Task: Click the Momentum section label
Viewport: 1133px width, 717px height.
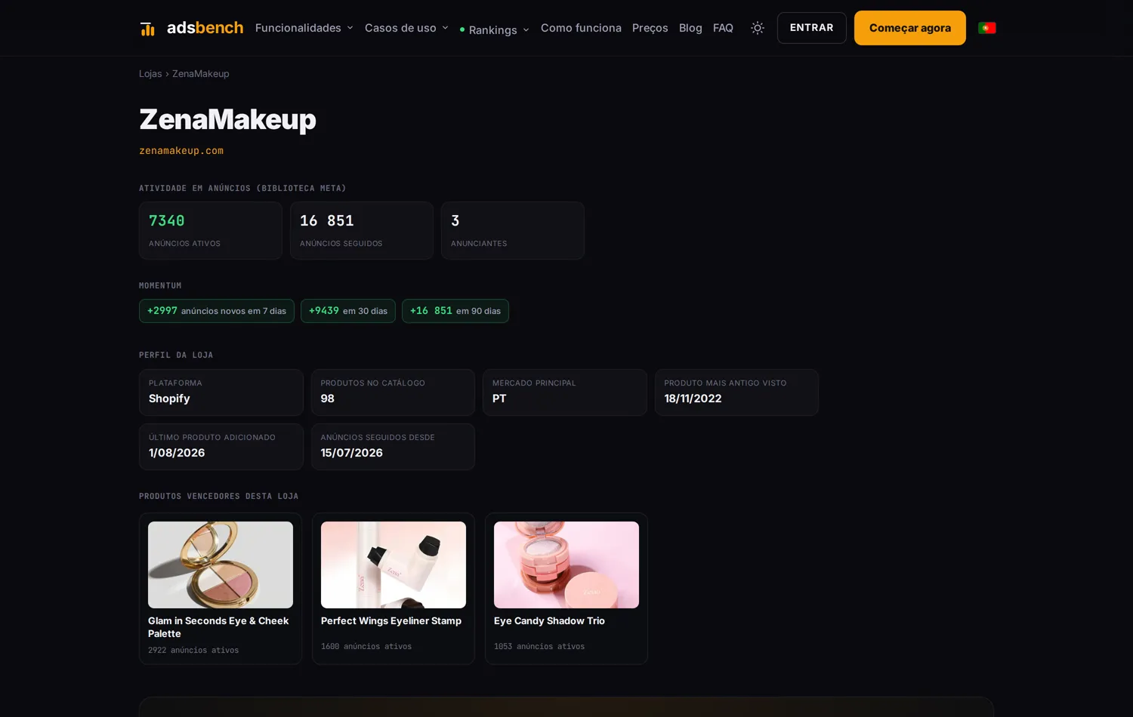Action: (x=160, y=286)
